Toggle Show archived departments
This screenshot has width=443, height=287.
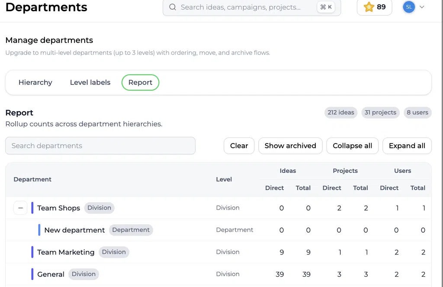pos(290,146)
